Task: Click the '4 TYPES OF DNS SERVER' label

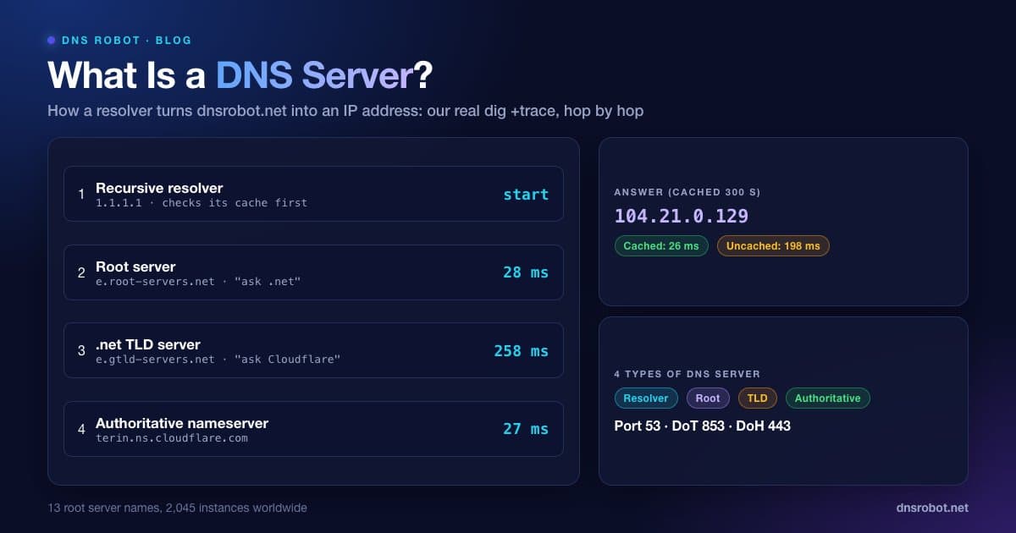Action: (687, 374)
